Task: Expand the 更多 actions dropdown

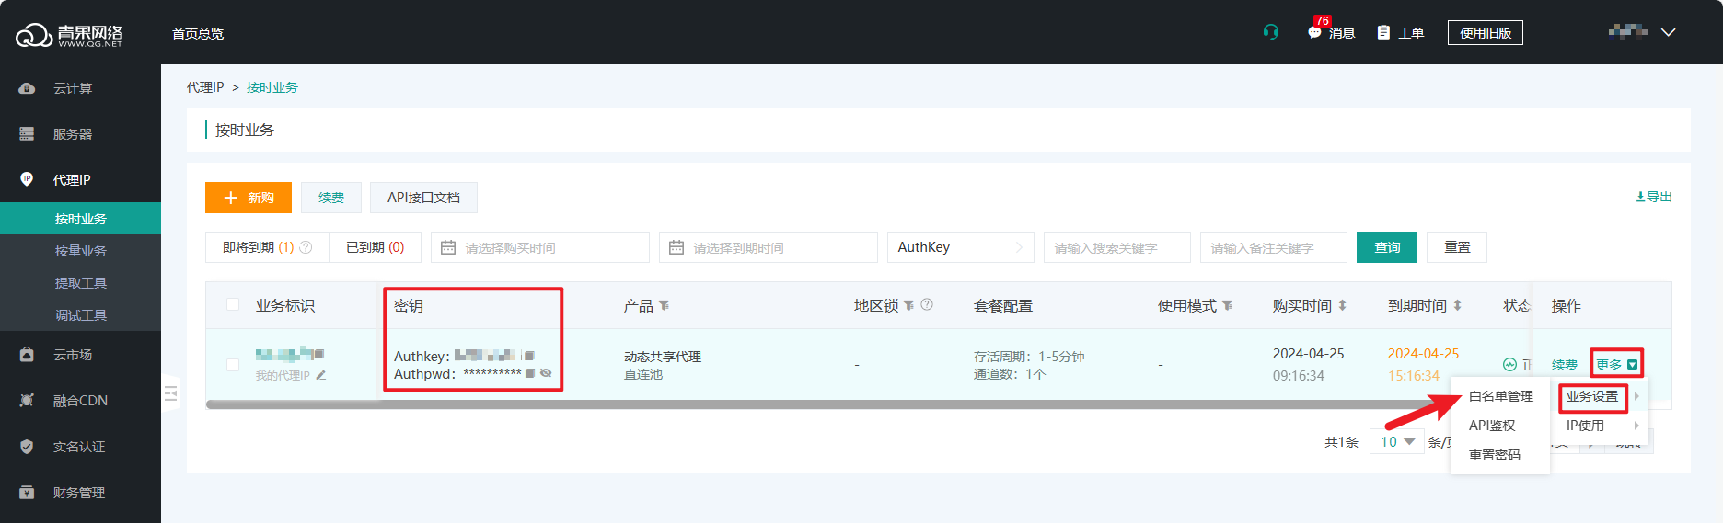Action: tap(1616, 365)
